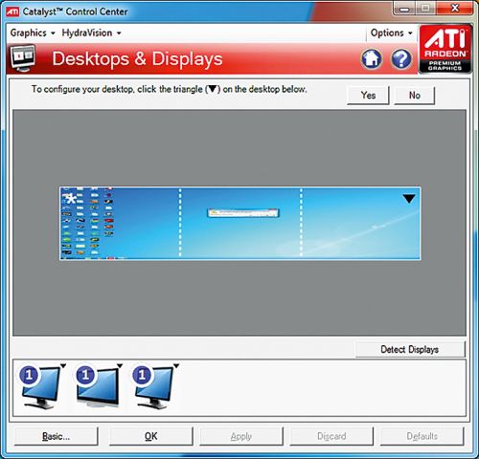Select the second display monitor icon
The height and width of the screenshot is (459, 479).
[x=97, y=387]
